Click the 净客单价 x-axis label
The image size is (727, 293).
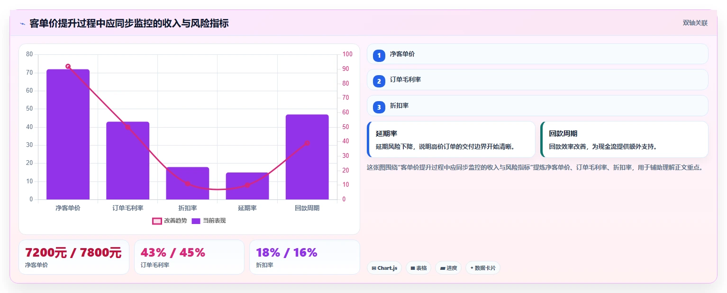coord(68,208)
